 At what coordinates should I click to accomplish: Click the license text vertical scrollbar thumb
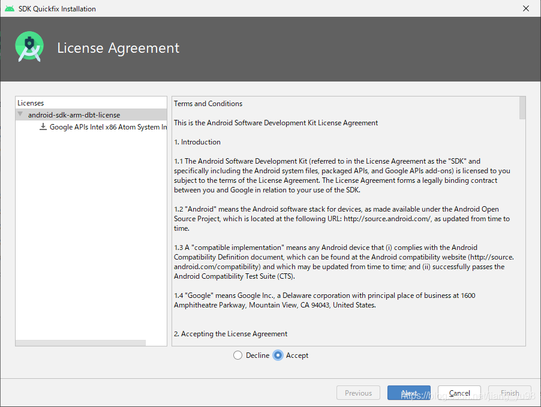(522, 108)
